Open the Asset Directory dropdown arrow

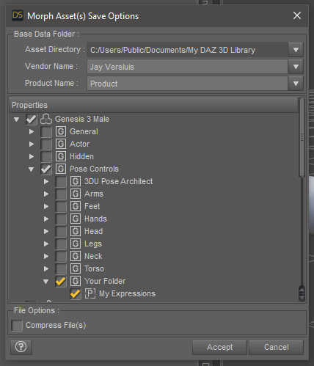pyautogui.click(x=296, y=50)
